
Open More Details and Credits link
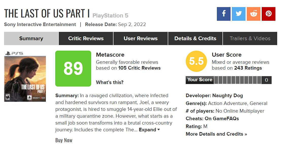tap(216, 134)
